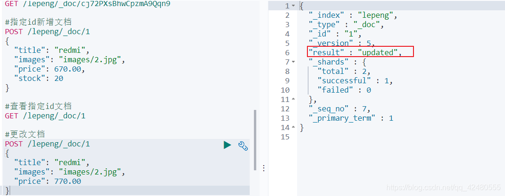Click "_index" : "lepeng" in the response

[353, 15]
